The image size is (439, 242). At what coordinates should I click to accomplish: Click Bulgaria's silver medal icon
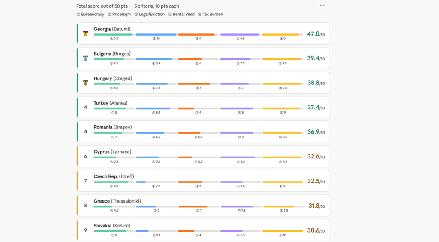pyautogui.click(x=86, y=58)
